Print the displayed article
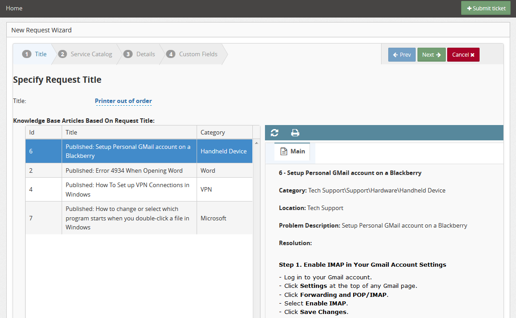The height and width of the screenshot is (318, 516). [x=295, y=133]
